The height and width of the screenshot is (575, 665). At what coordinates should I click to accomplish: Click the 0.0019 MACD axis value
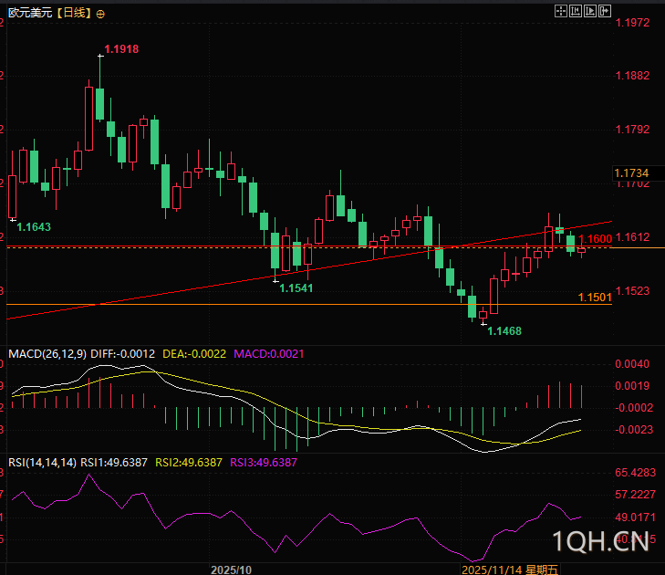tap(632, 386)
